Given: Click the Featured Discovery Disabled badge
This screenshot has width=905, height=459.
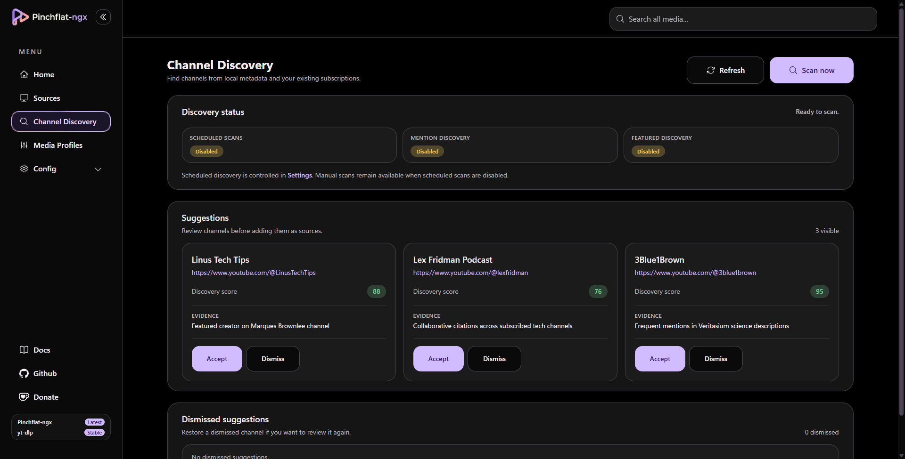Looking at the screenshot, I should (x=648, y=152).
